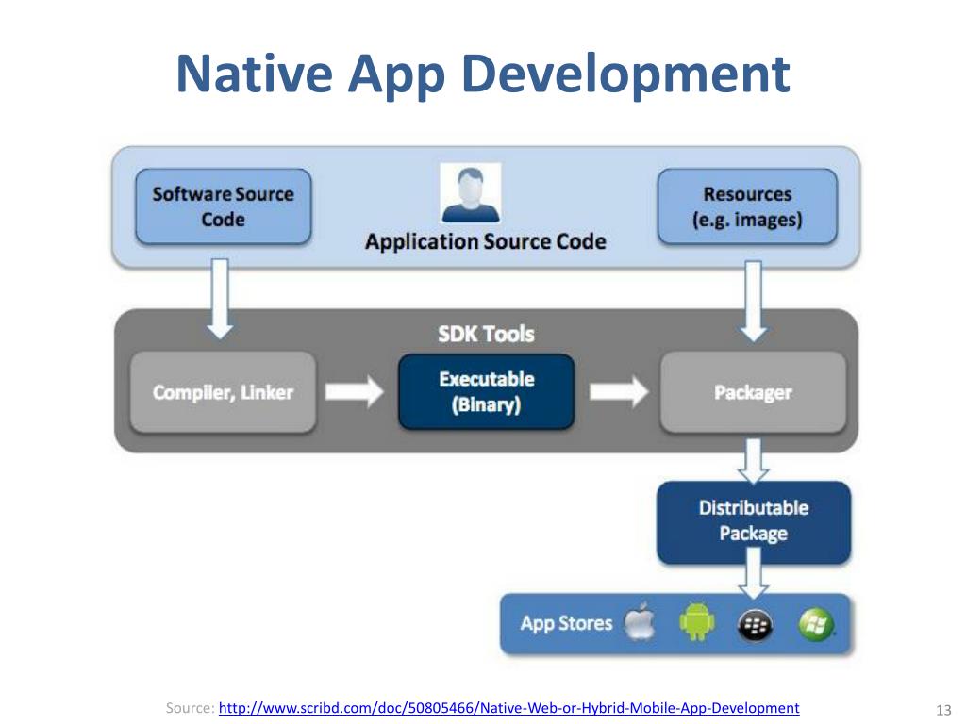Open the scribd.com source link
The width and height of the screenshot is (966, 724).
pos(508,708)
